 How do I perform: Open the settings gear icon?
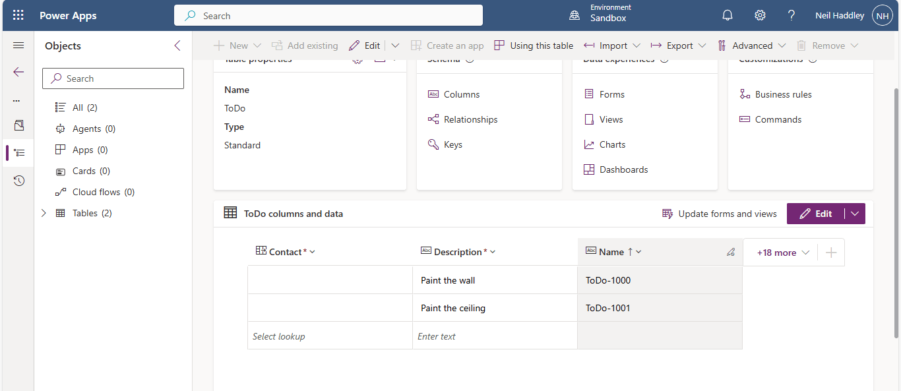coord(760,15)
